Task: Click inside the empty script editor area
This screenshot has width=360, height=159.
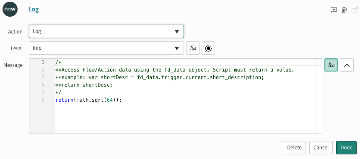Action: pyautogui.click(x=186, y=118)
